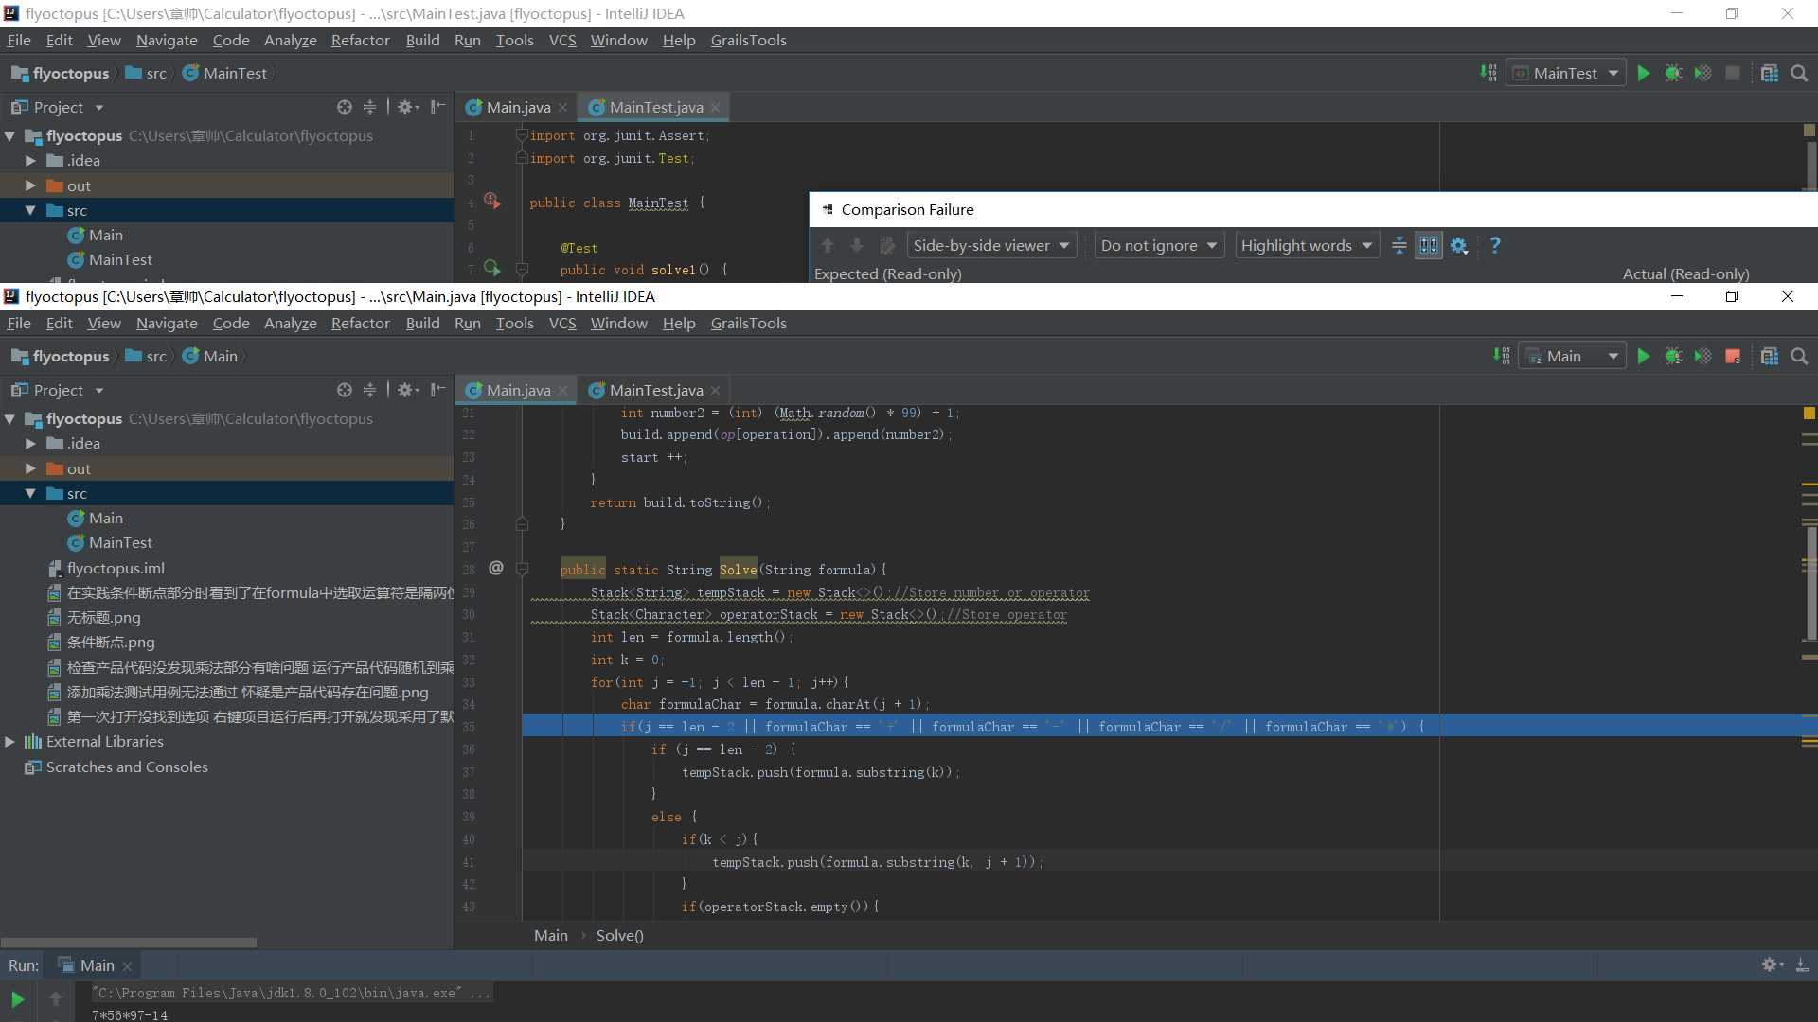Click the run gutter icon beside solve1 in the back window

click(x=491, y=268)
